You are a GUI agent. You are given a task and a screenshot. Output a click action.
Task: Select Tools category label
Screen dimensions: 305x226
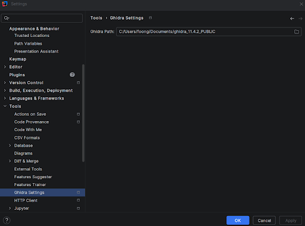click(x=15, y=106)
